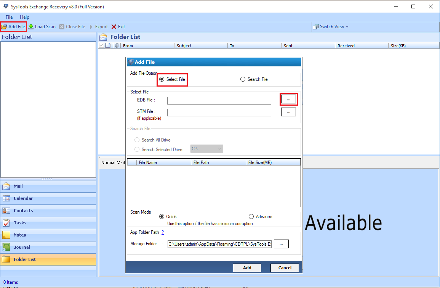Select the Search File radio option

coord(243,79)
